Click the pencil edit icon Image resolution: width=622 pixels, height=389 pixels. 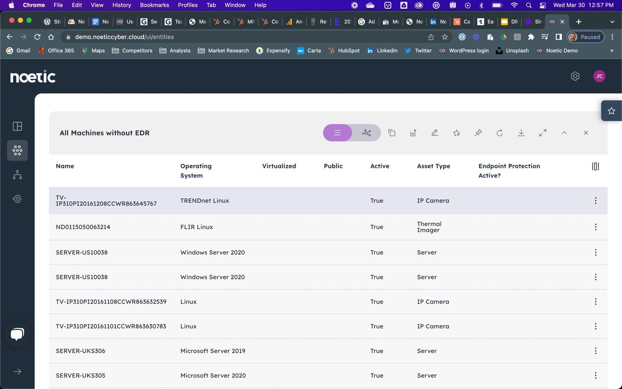(435, 133)
